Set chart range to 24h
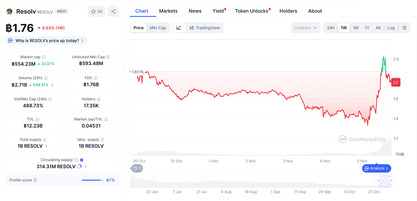The width and height of the screenshot is (417, 201). pos(331,28)
